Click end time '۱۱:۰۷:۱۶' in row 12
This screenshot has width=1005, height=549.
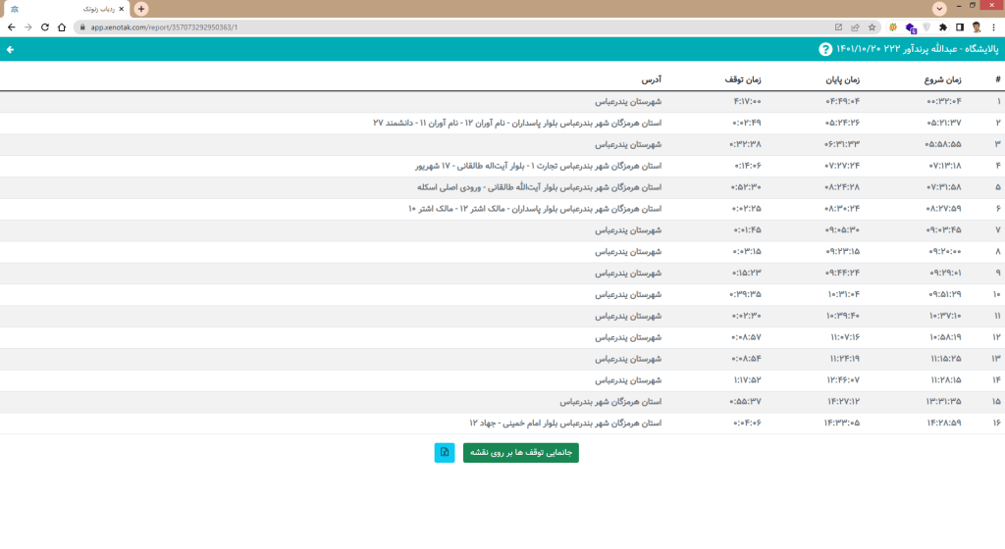click(x=845, y=337)
